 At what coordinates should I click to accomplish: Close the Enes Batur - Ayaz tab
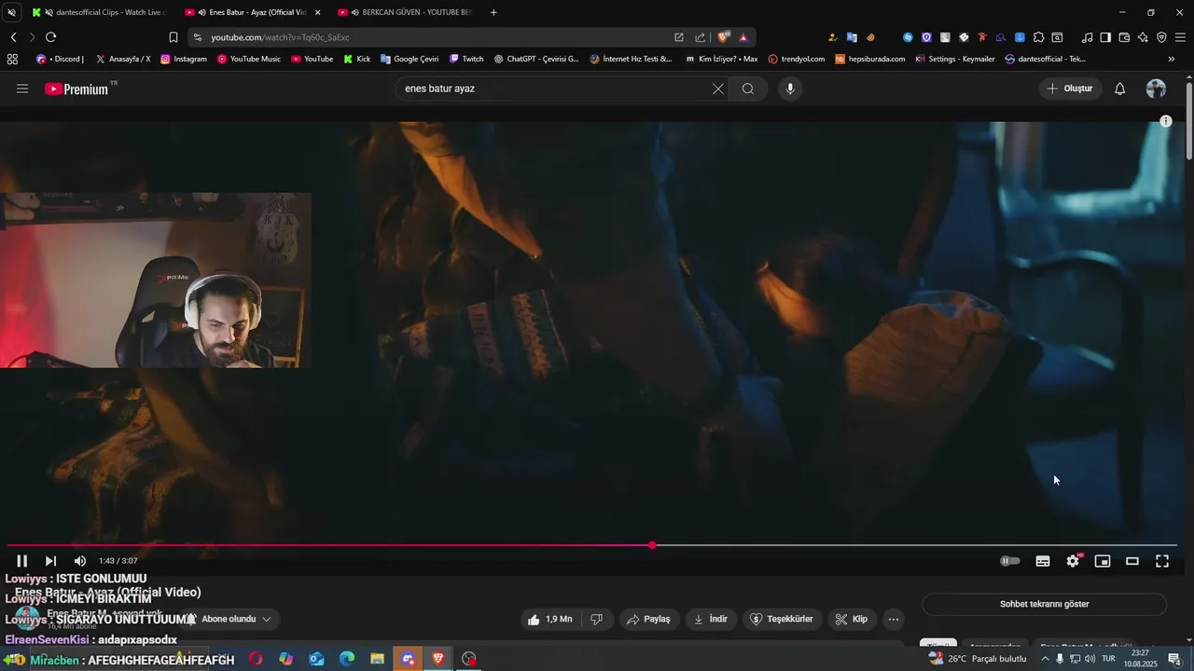[317, 12]
